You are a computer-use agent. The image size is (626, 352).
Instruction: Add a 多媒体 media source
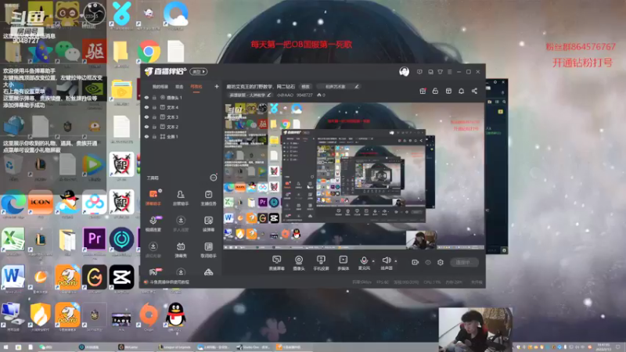tap(343, 263)
